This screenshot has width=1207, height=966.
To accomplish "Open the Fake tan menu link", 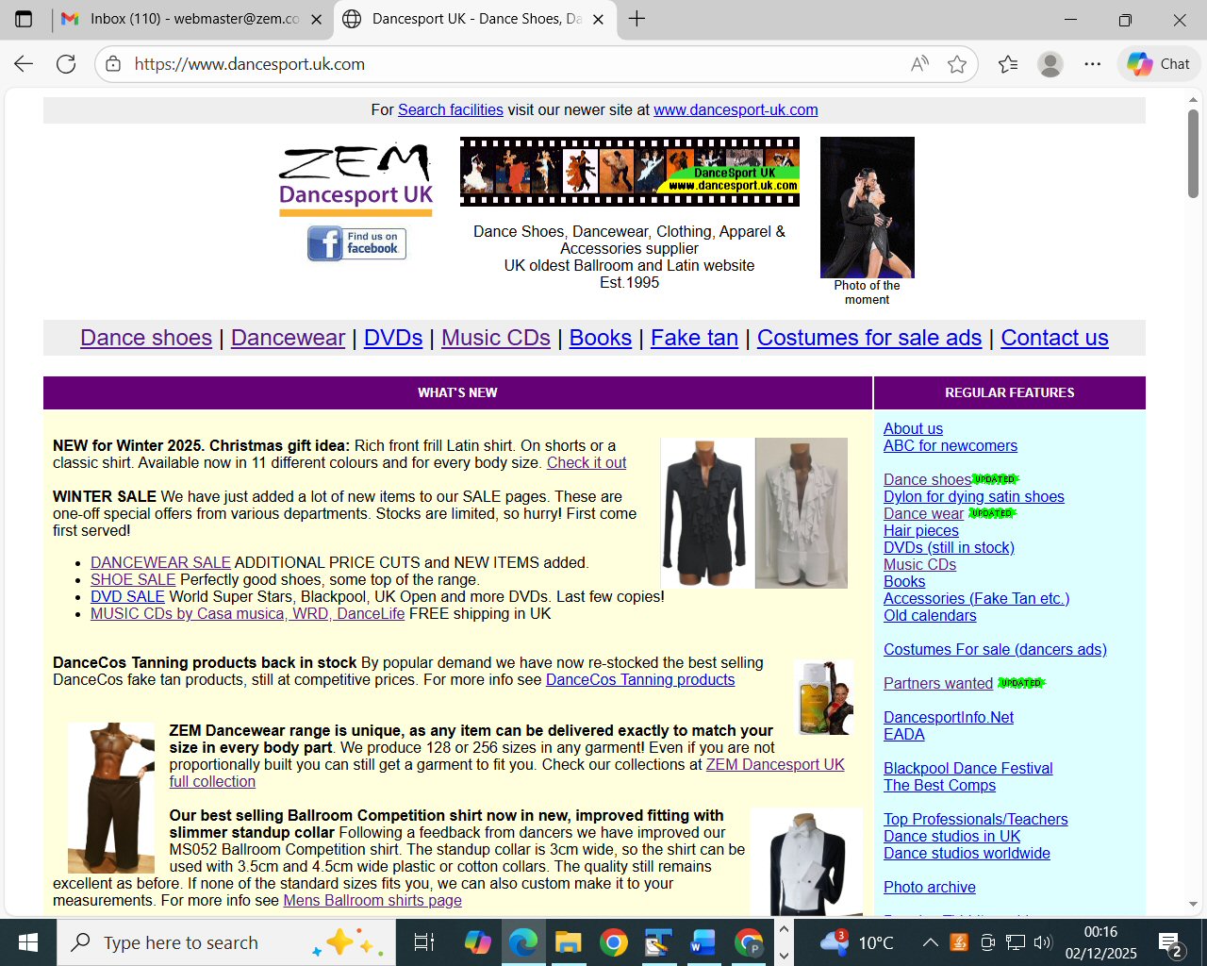I will pos(694,337).
